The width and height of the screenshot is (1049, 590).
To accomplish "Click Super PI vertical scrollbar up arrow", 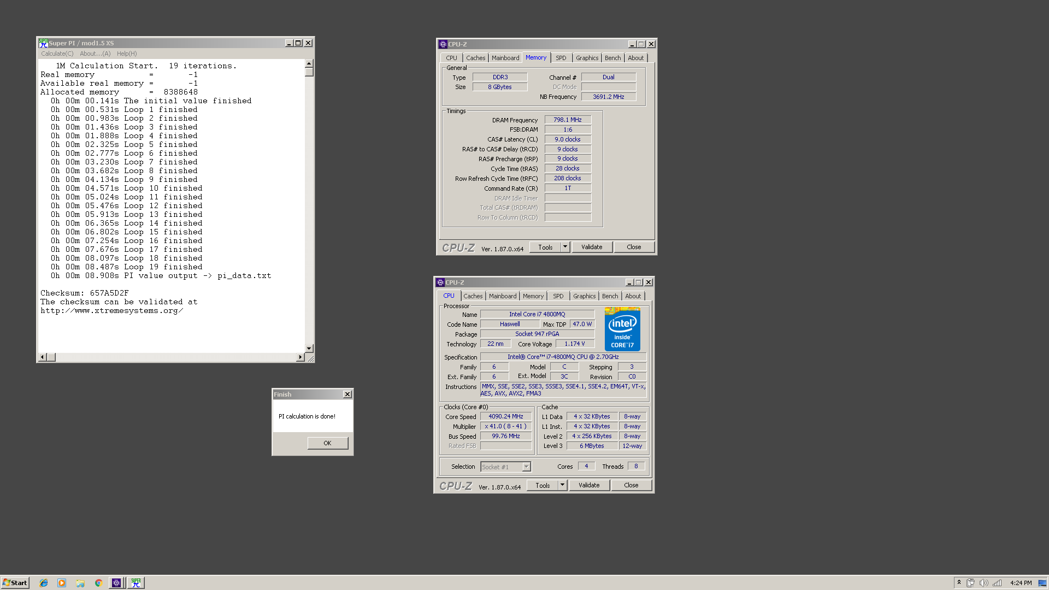I will tap(309, 63).
